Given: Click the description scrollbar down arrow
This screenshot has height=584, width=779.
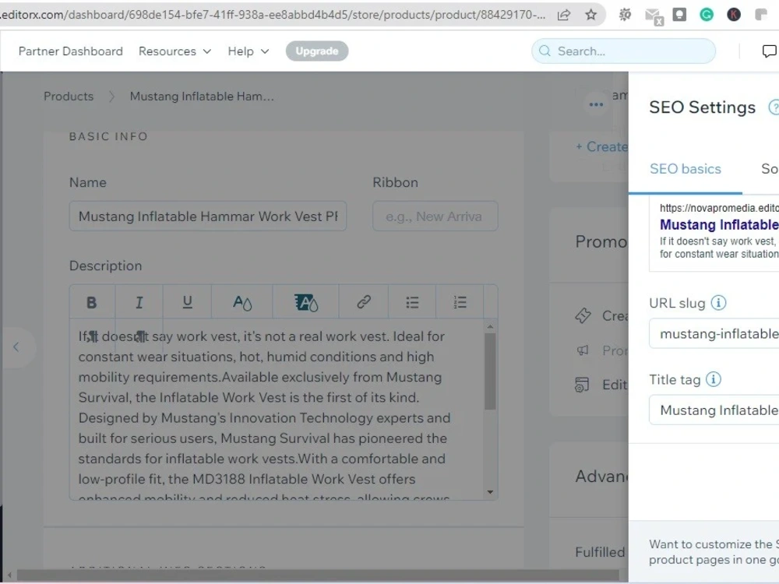Looking at the screenshot, I should coord(490,492).
